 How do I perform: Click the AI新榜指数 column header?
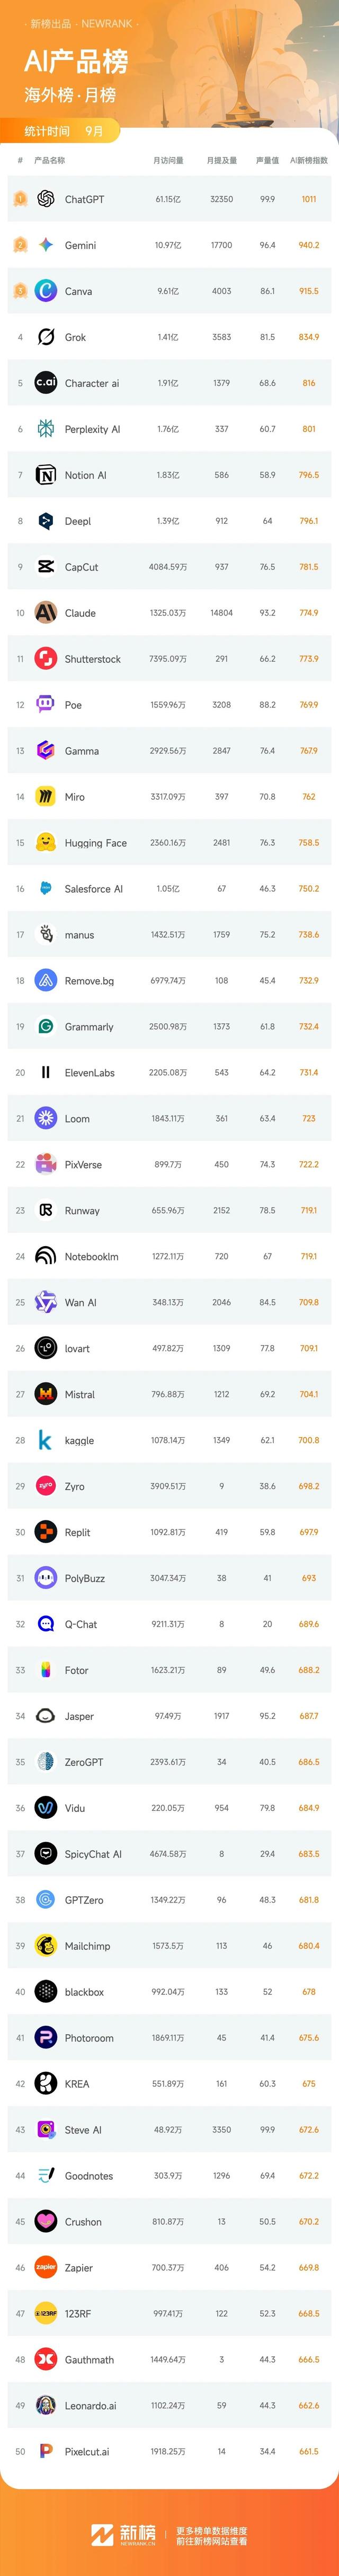click(x=308, y=160)
